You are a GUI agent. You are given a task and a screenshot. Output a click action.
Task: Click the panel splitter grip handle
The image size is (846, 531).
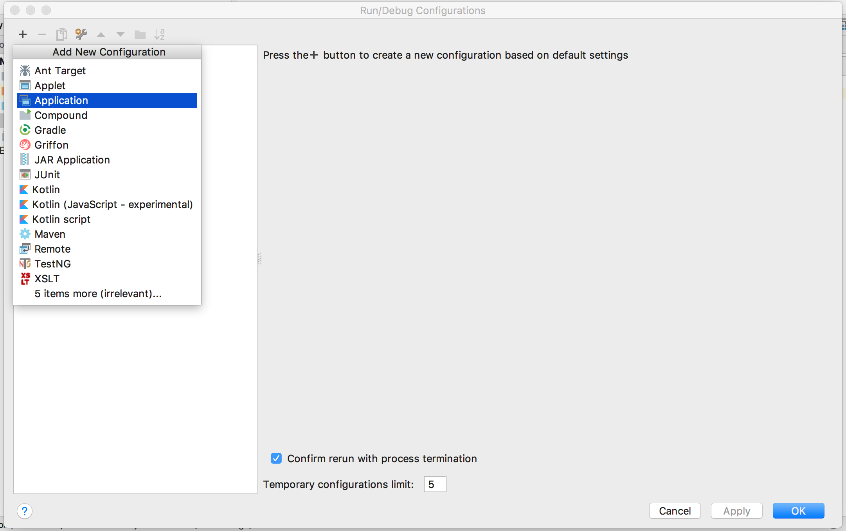[259, 259]
